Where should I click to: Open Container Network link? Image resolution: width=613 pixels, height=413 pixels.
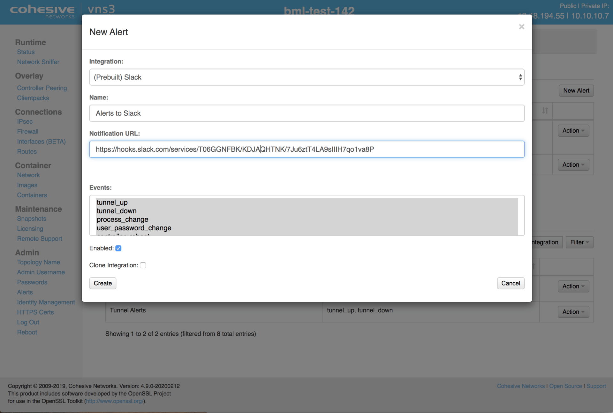click(28, 175)
